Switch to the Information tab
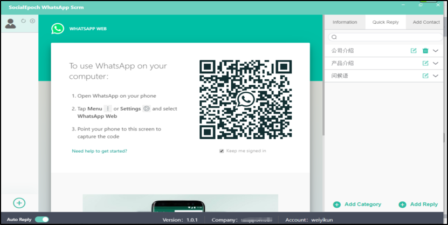 [345, 22]
